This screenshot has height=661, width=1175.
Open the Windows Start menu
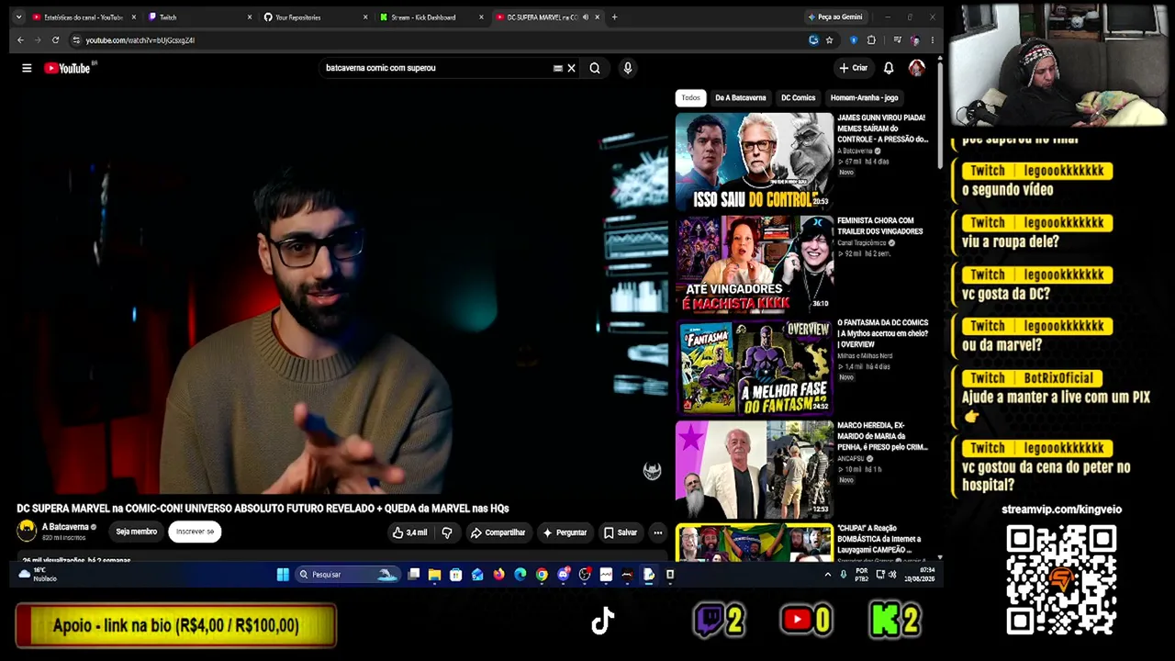click(283, 575)
